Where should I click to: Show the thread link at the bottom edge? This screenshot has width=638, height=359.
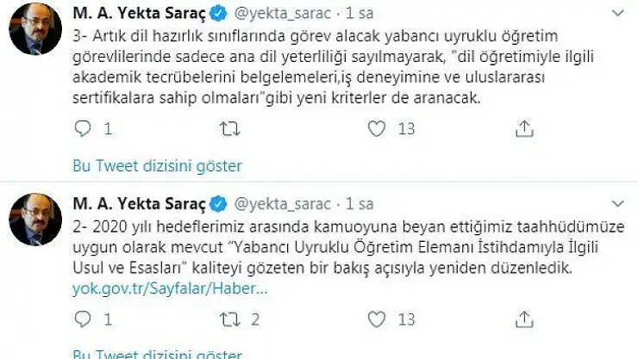(156, 353)
